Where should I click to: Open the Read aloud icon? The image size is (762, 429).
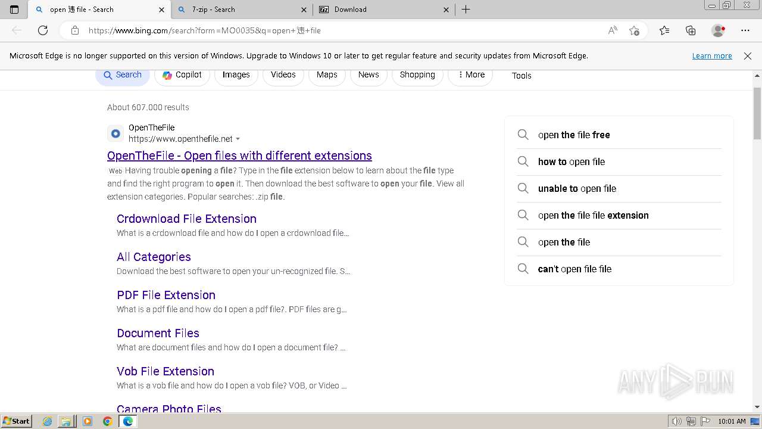(613, 30)
